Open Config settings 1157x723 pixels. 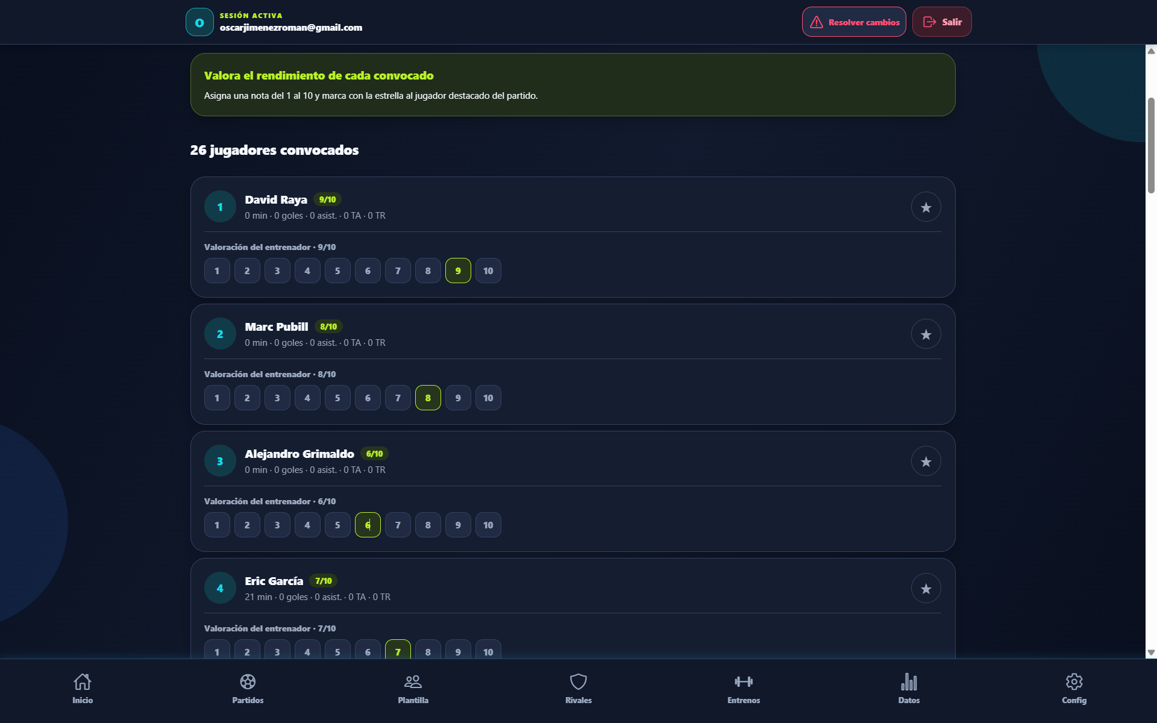coord(1074,689)
